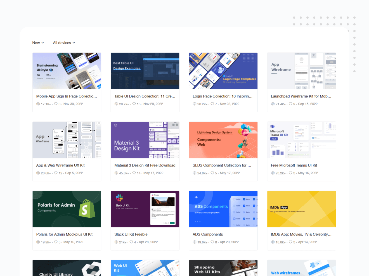The image size is (369, 276).
Task: Expand the All devices filter dropdown
Action: click(x=64, y=43)
